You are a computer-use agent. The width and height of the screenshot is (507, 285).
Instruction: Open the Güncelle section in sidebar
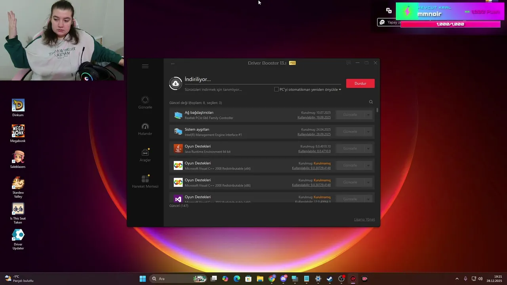click(x=145, y=103)
